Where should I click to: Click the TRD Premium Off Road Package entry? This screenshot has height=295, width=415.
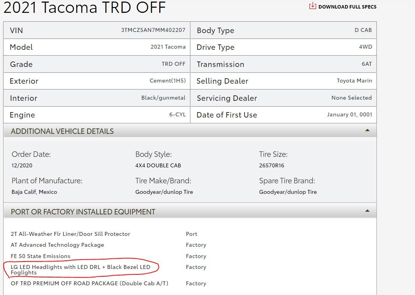[x=90, y=283]
